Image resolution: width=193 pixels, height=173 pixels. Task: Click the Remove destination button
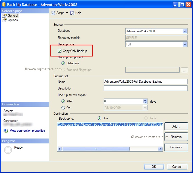176,137
